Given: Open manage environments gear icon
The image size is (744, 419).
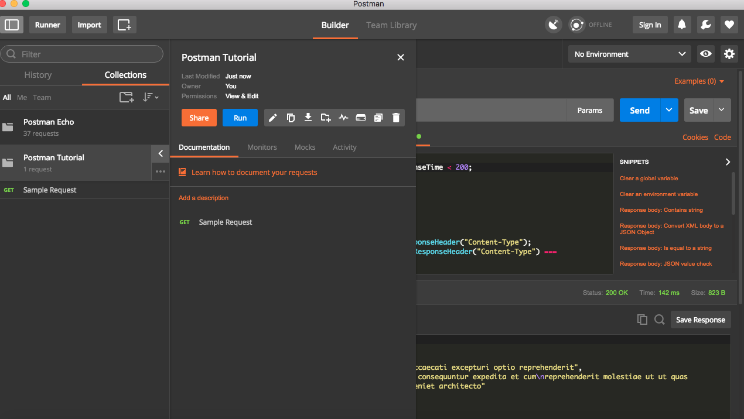Looking at the screenshot, I should (x=729, y=54).
